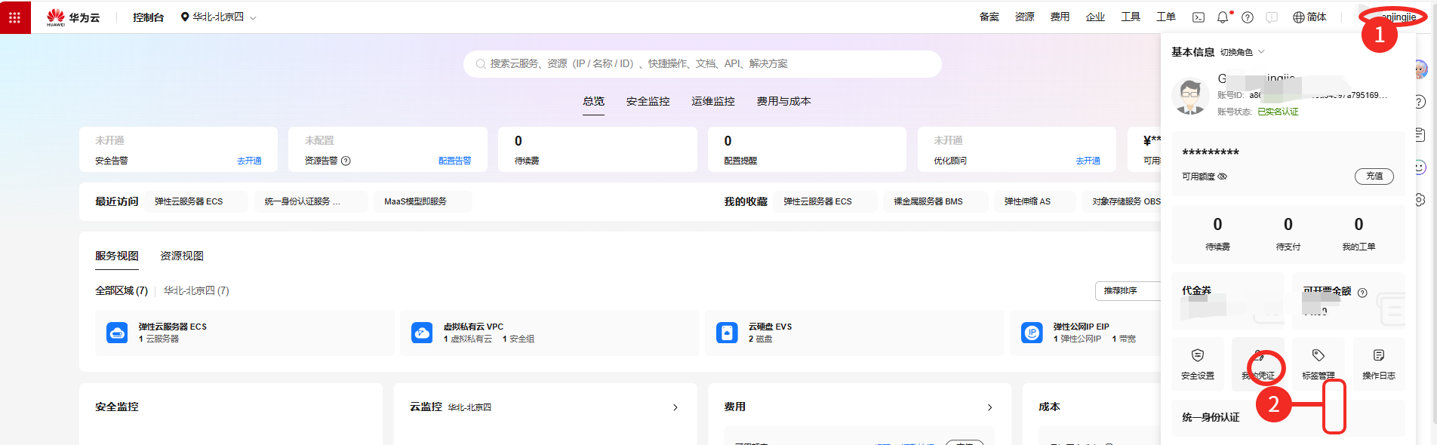Expand the 费用 card chevron

point(990,407)
